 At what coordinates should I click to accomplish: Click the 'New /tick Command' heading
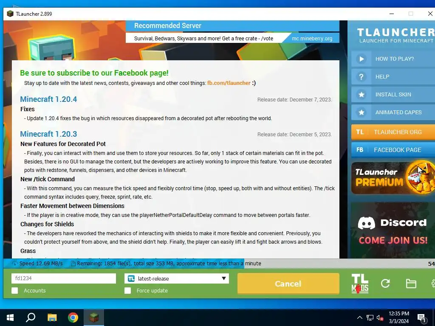tap(48, 179)
